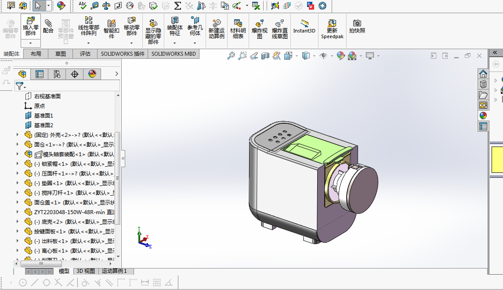The image size is (503, 290).
Task: Select the Mate (配合) paperclip tool
Action: [x=48, y=26]
